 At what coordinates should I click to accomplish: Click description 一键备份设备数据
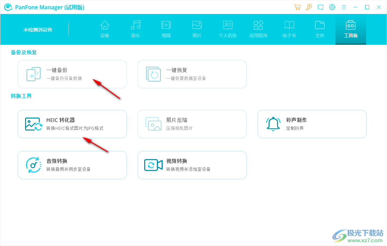point(64,78)
